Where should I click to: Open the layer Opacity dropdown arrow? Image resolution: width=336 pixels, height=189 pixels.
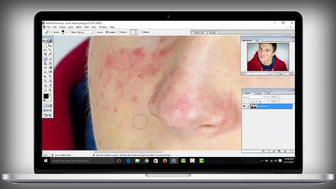click(278, 97)
